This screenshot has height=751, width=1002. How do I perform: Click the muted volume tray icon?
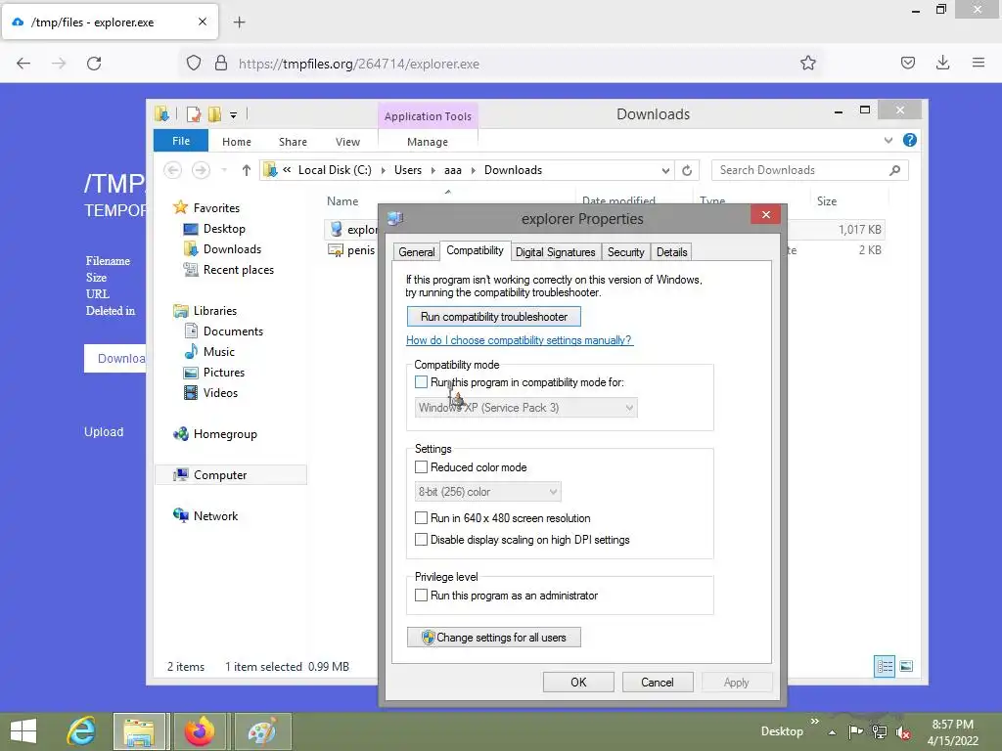(x=903, y=732)
